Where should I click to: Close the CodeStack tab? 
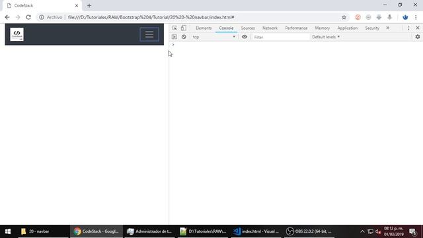coord(77,6)
